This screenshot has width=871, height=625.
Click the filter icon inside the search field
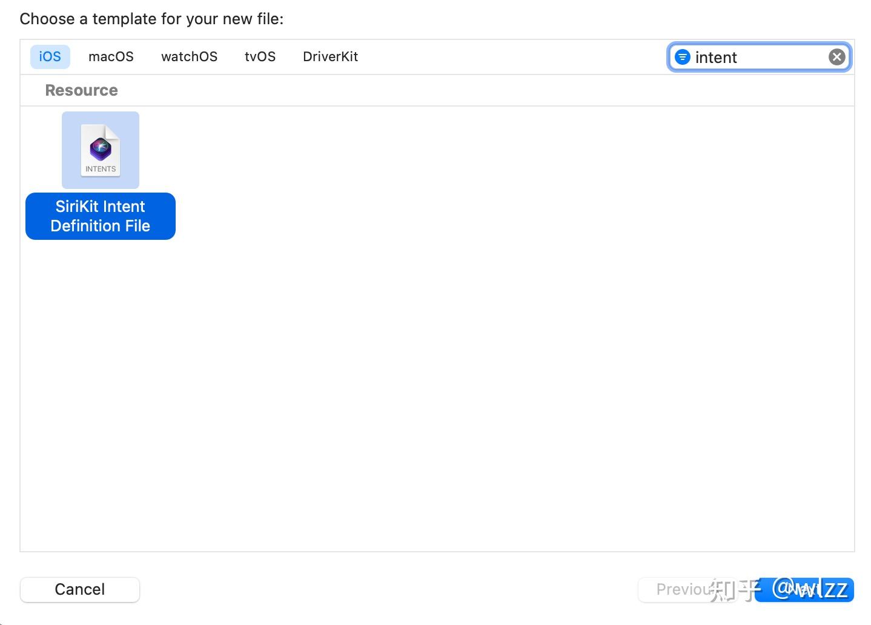coord(683,57)
